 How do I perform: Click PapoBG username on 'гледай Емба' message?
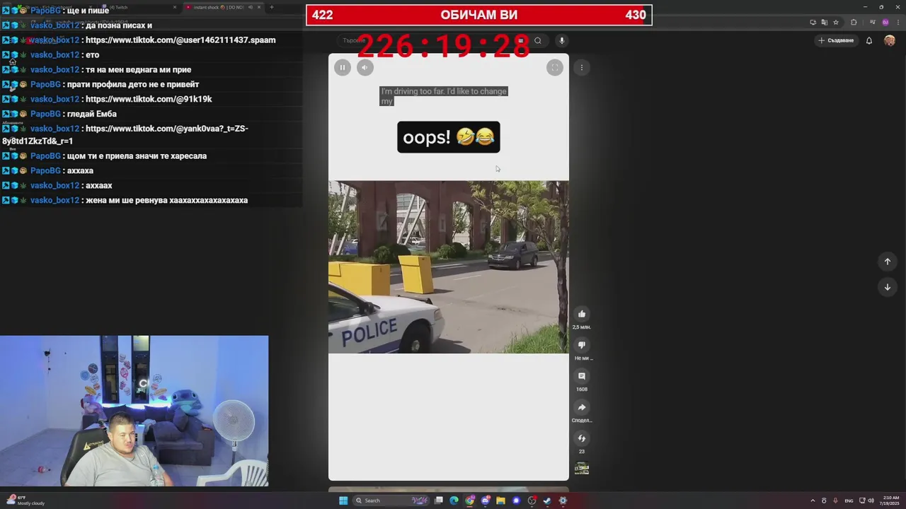click(45, 115)
